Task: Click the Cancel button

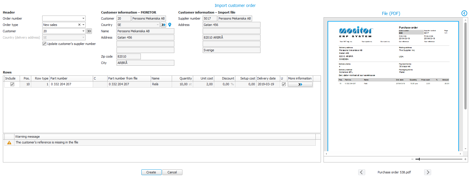Action: (172, 172)
